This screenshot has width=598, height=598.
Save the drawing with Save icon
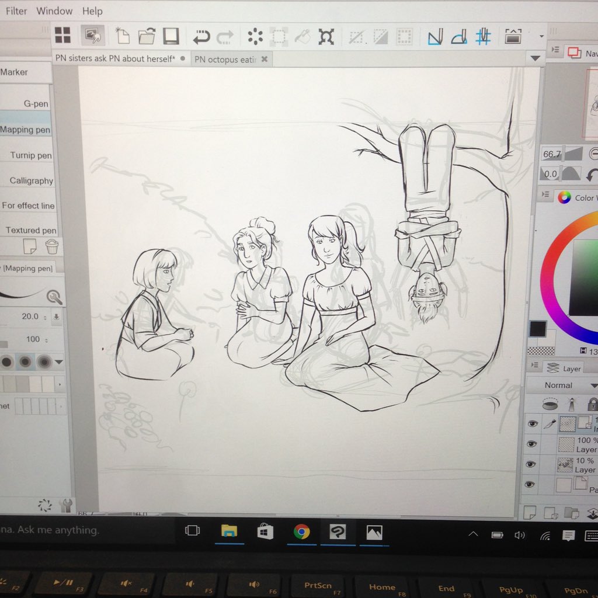[171, 36]
